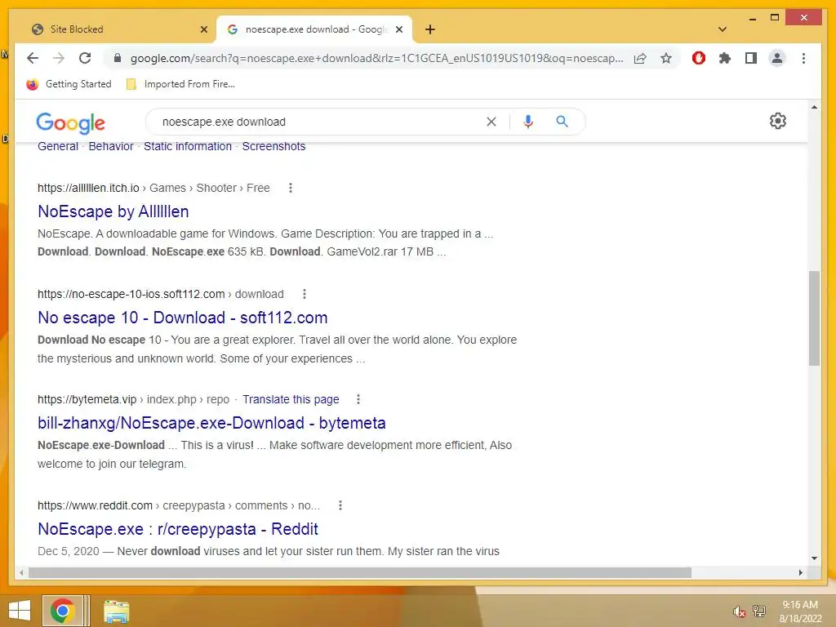Image resolution: width=836 pixels, height=627 pixels.
Task: Reload the current page
Action: (85, 58)
